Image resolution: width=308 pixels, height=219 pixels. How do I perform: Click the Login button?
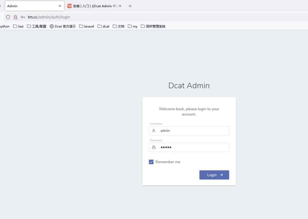214,175
